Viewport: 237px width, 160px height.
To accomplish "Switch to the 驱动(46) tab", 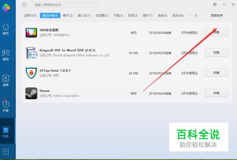I will coord(178,15).
